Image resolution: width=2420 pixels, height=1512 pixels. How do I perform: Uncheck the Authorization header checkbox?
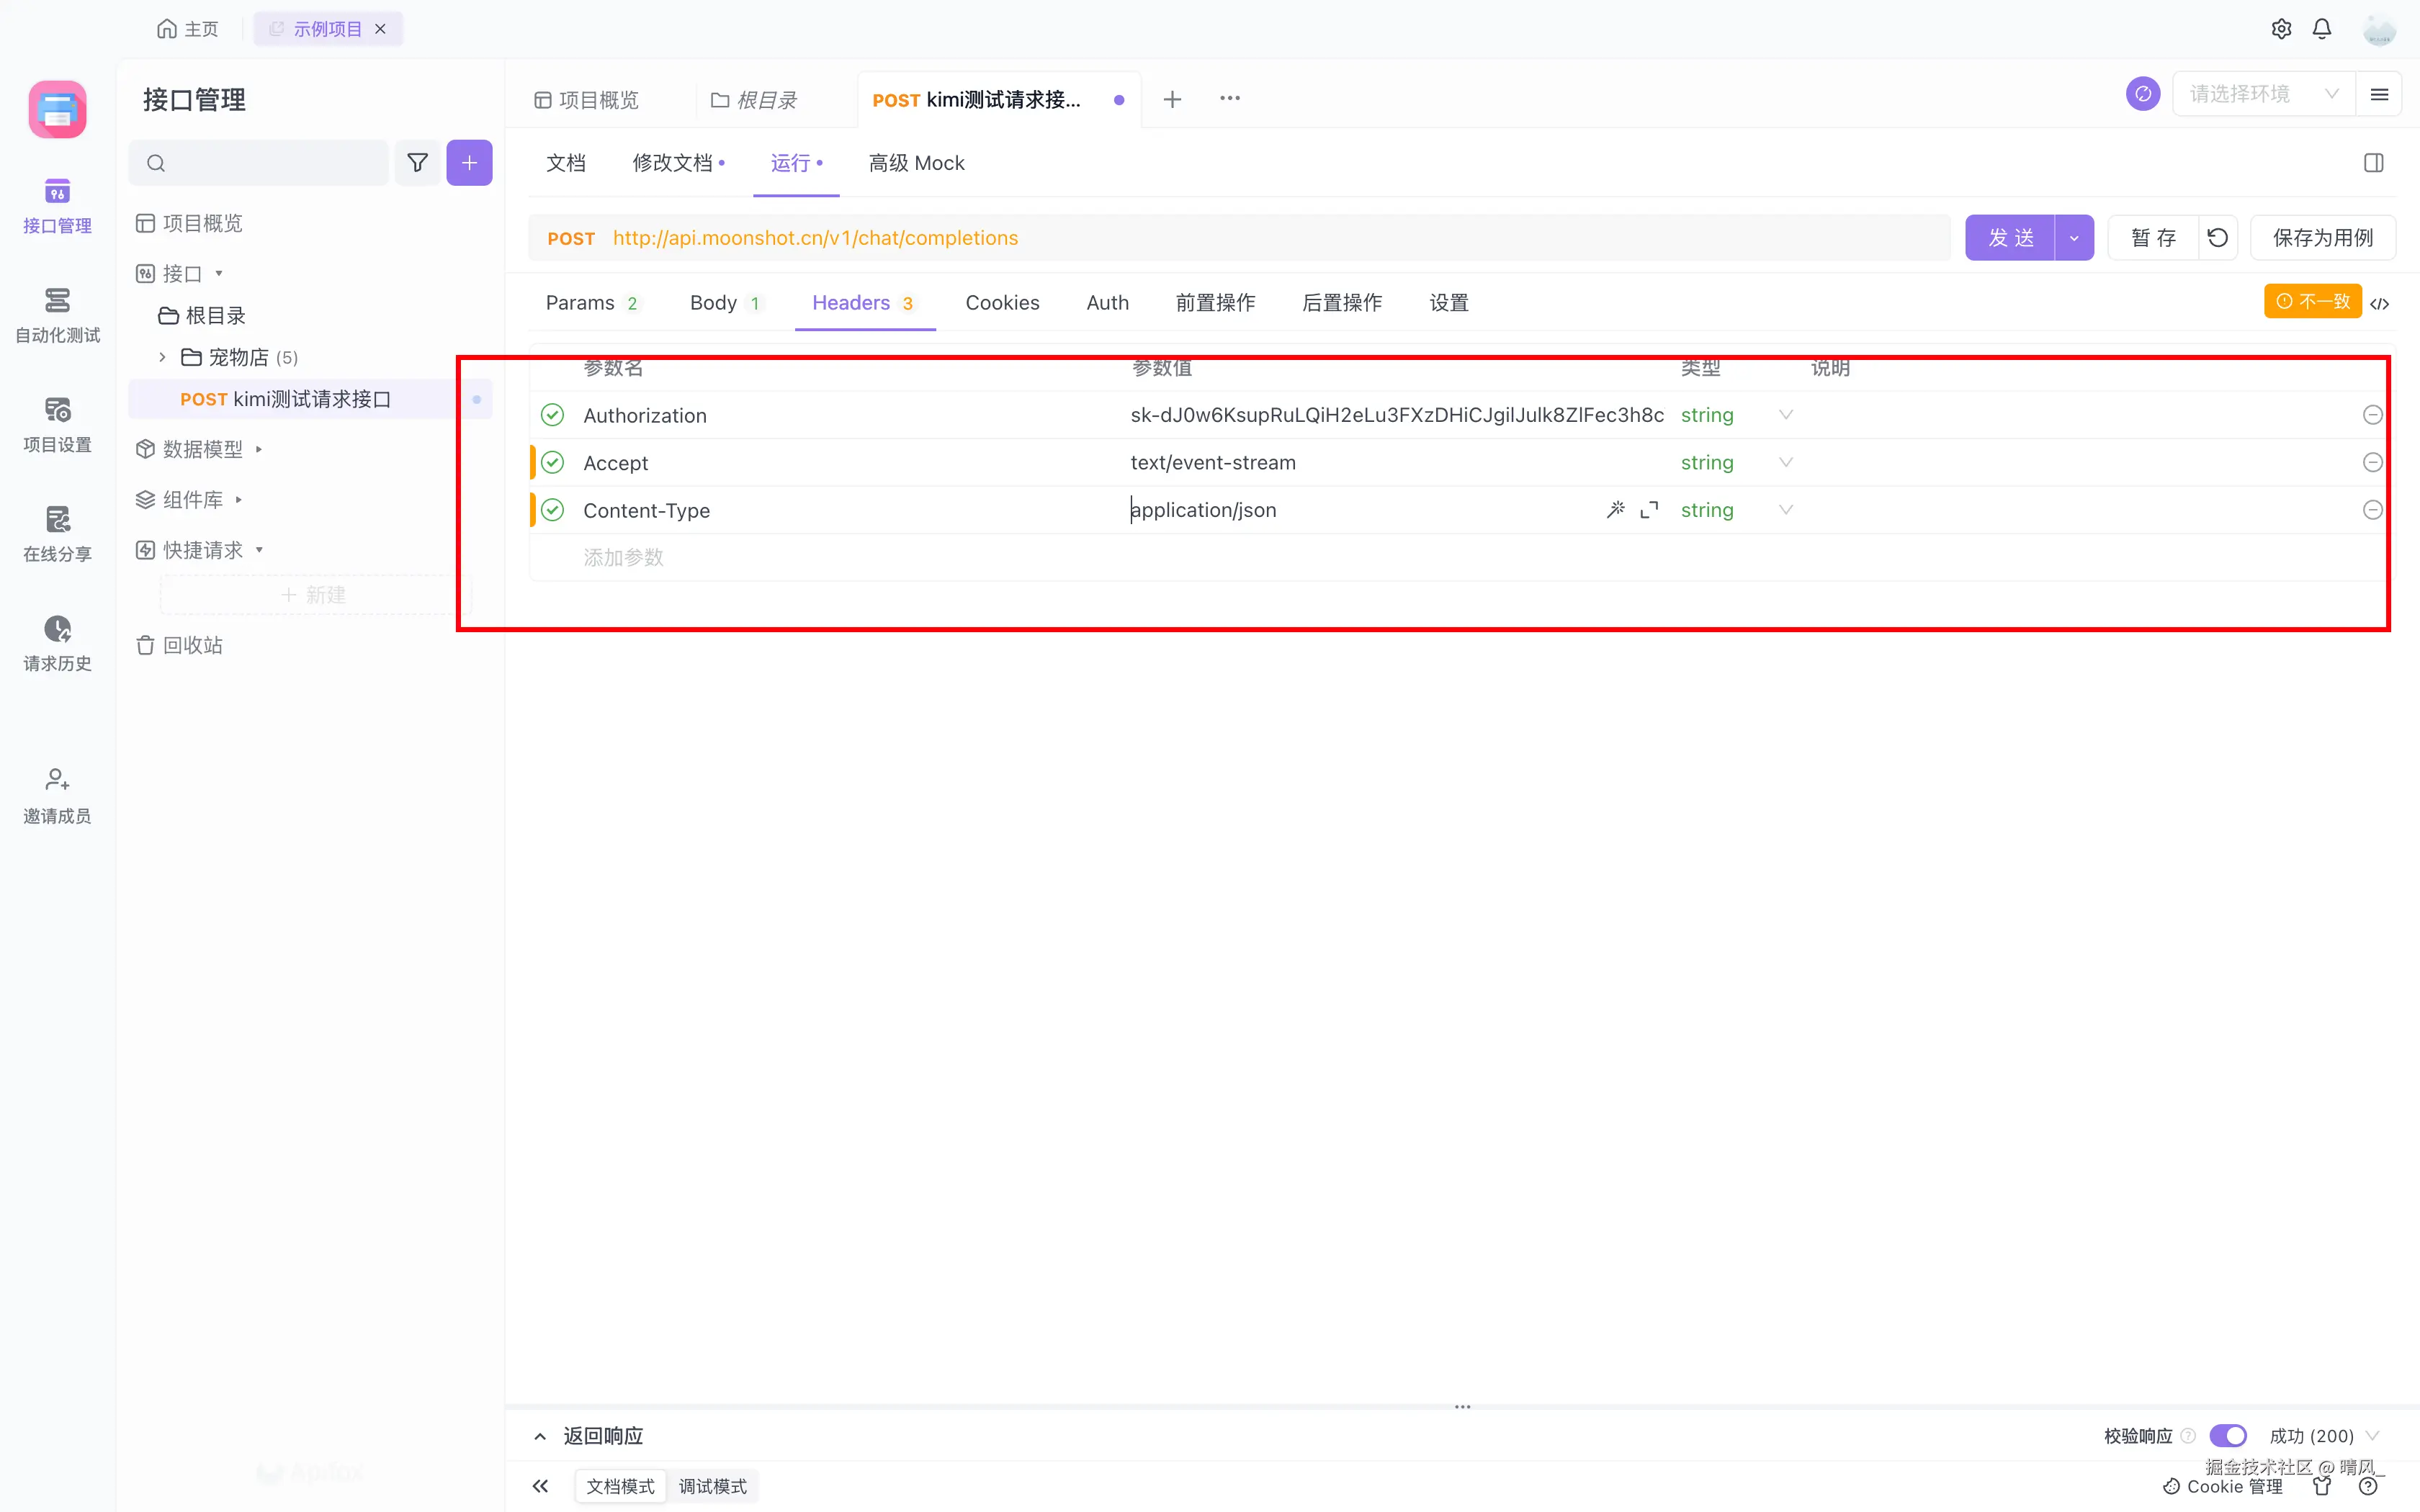click(x=552, y=415)
